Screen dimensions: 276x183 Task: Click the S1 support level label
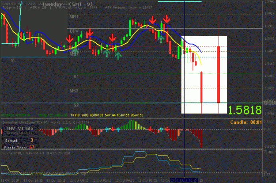pyautogui.click(x=76, y=76)
